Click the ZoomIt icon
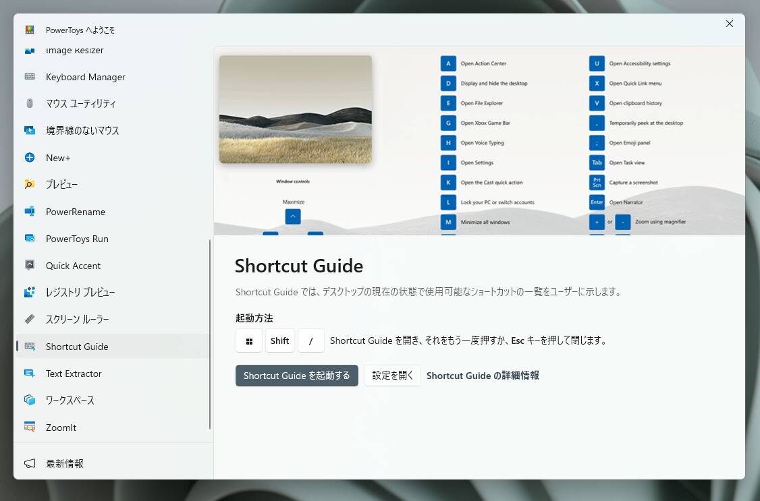 coord(30,427)
